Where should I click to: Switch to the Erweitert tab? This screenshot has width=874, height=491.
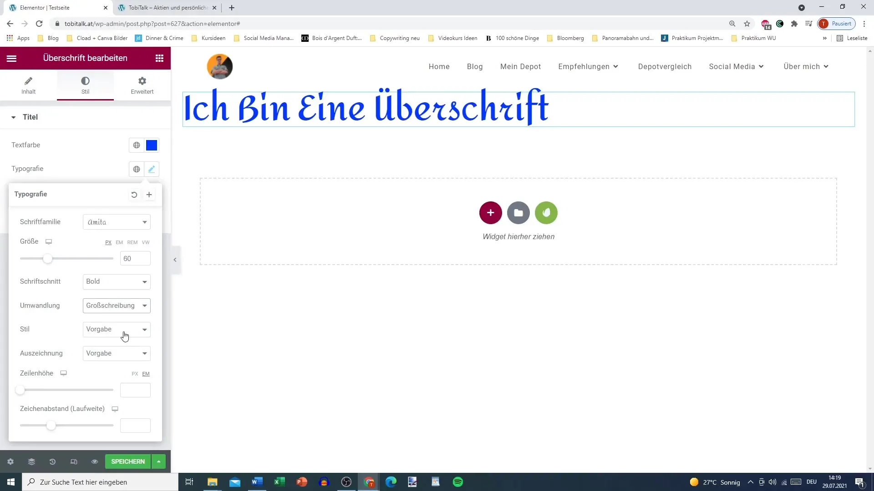point(142,85)
